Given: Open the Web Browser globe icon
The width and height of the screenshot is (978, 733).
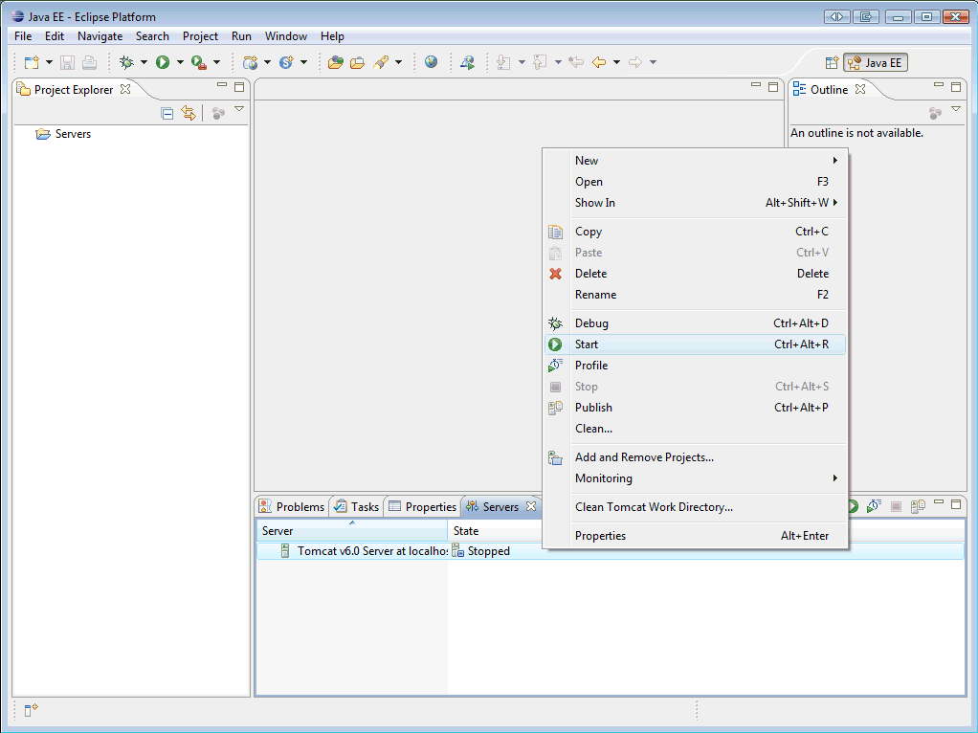Looking at the screenshot, I should pos(431,62).
